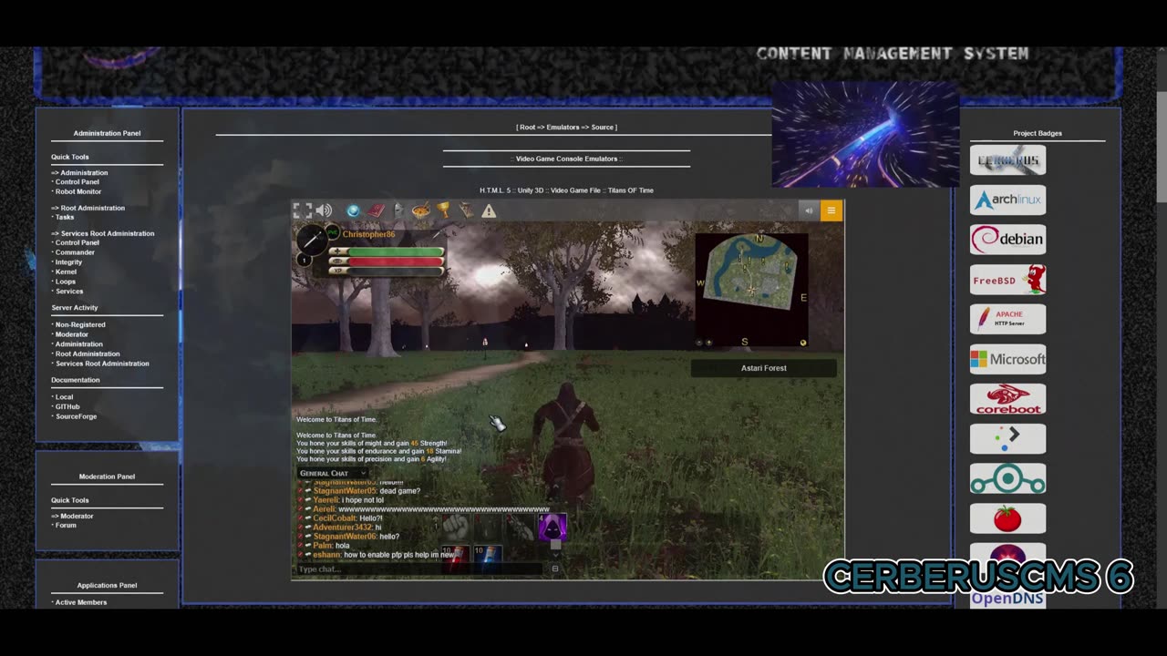Click the Cerberus project badge

tap(1007, 160)
